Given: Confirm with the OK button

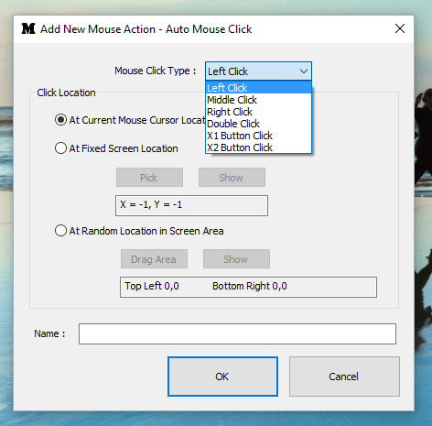Looking at the screenshot, I should click(222, 377).
